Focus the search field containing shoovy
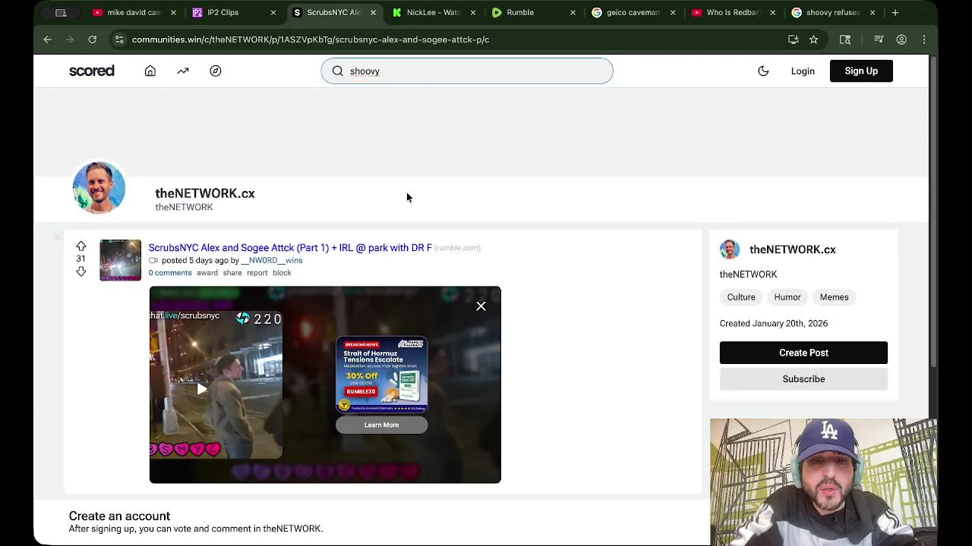 [x=467, y=71]
